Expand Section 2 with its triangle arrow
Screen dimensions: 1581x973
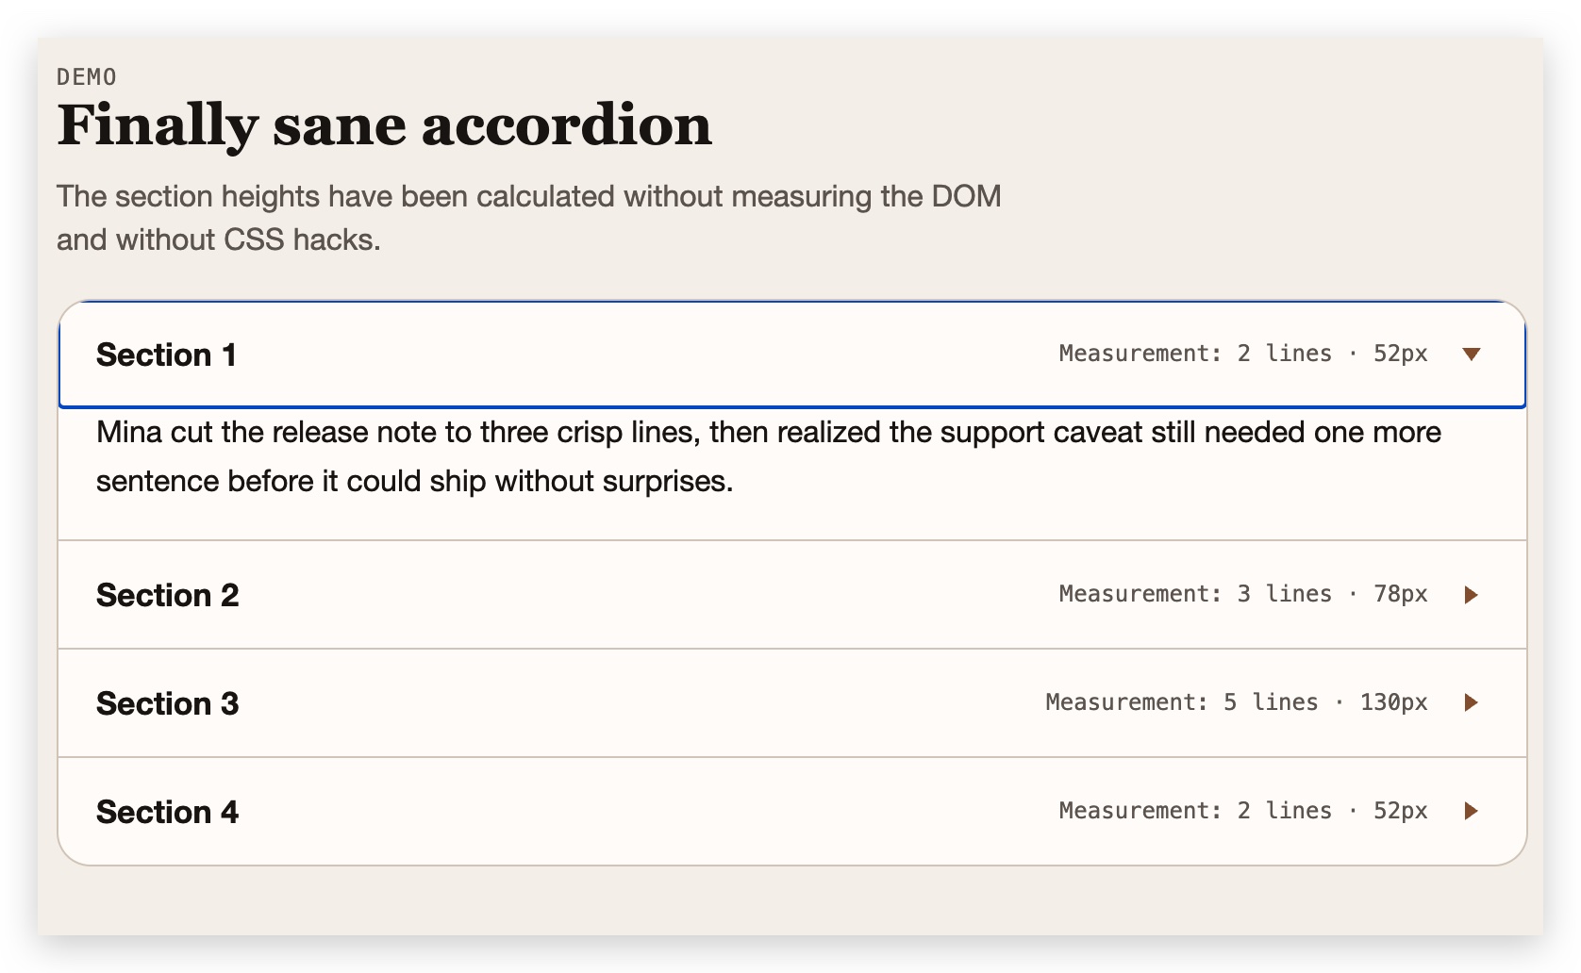pyautogui.click(x=1471, y=595)
